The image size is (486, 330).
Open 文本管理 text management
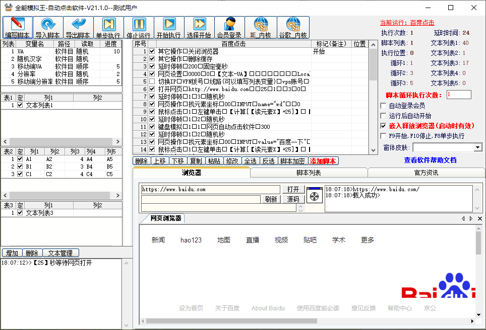pyautogui.click(x=60, y=253)
